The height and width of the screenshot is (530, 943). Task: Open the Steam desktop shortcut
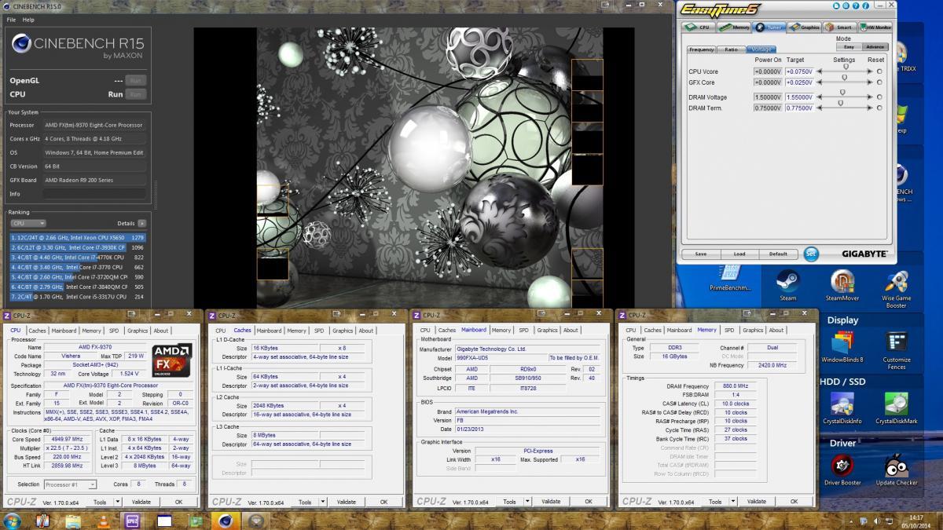coord(788,286)
